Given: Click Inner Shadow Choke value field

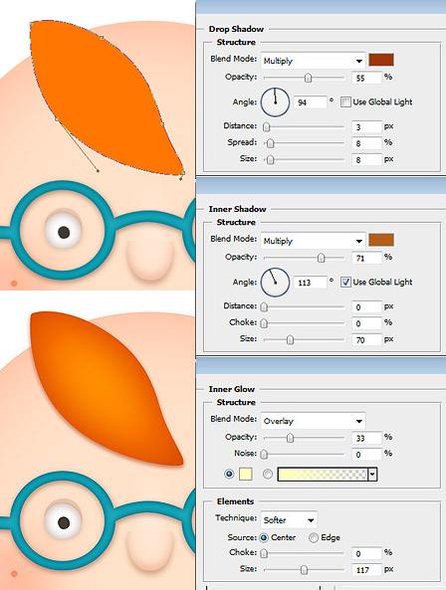Looking at the screenshot, I should pos(366,323).
